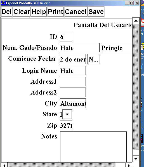Click the horizontal scrollbar left arrow

[4, 165]
